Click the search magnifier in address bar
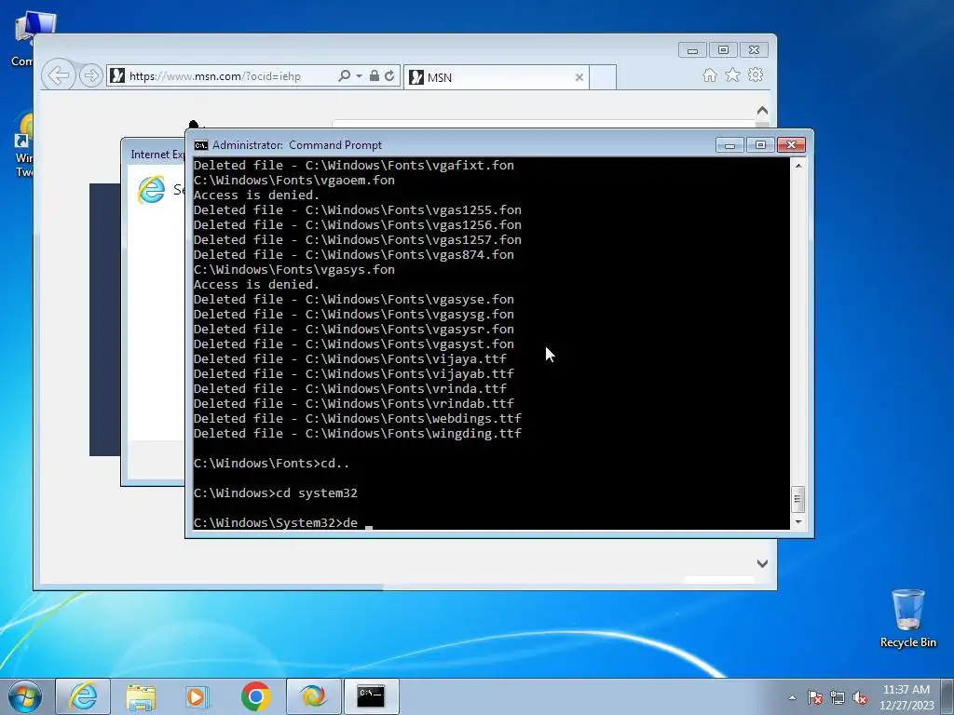954x715 pixels. point(345,76)
